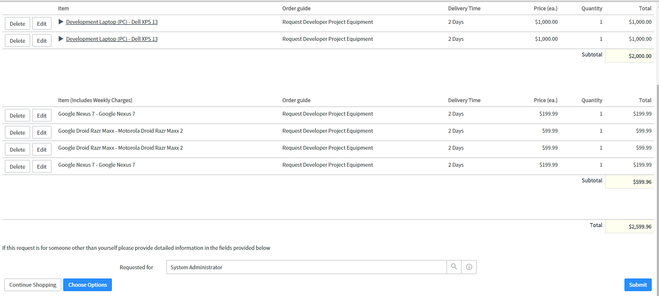Open the first Development Laptop Dell XPS 13 link
The width and height of the screenshot is (659, 296).
[112, 22]
